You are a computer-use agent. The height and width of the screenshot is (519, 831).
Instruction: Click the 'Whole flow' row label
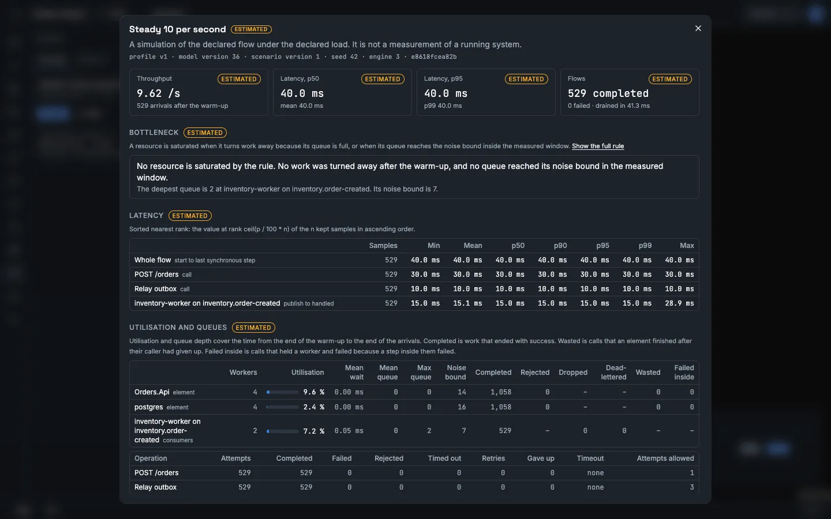pyautogui.click(x=153, y=260)
